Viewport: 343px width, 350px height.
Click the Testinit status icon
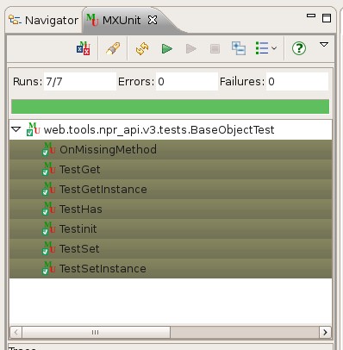coord(48,228)
